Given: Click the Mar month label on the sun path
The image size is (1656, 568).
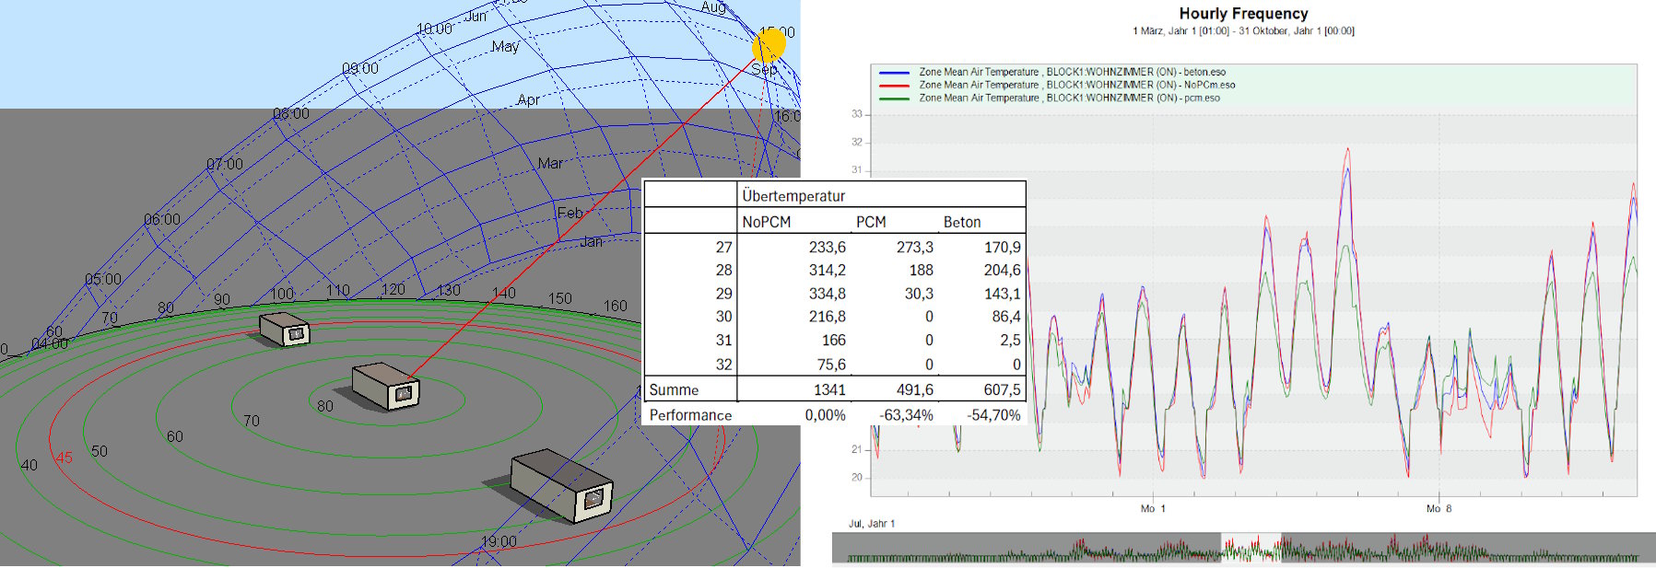Looking at the screenshot, I should click(x=550, y=163).
